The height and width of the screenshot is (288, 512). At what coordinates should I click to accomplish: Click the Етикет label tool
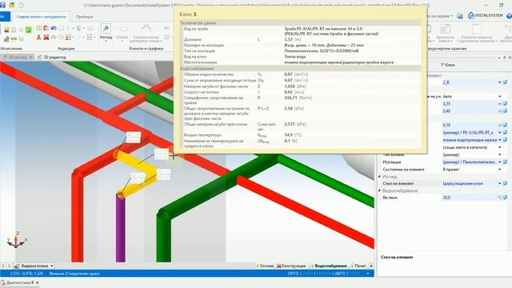122,32
